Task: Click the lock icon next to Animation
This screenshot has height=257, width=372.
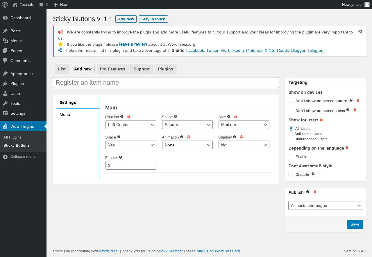Action: (189, 137)
